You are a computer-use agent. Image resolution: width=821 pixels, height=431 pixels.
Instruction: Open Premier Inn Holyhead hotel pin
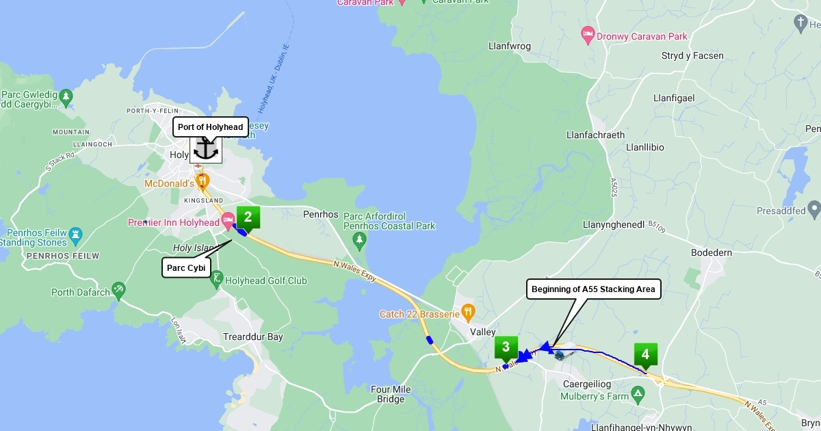click(x=228, y=222)
